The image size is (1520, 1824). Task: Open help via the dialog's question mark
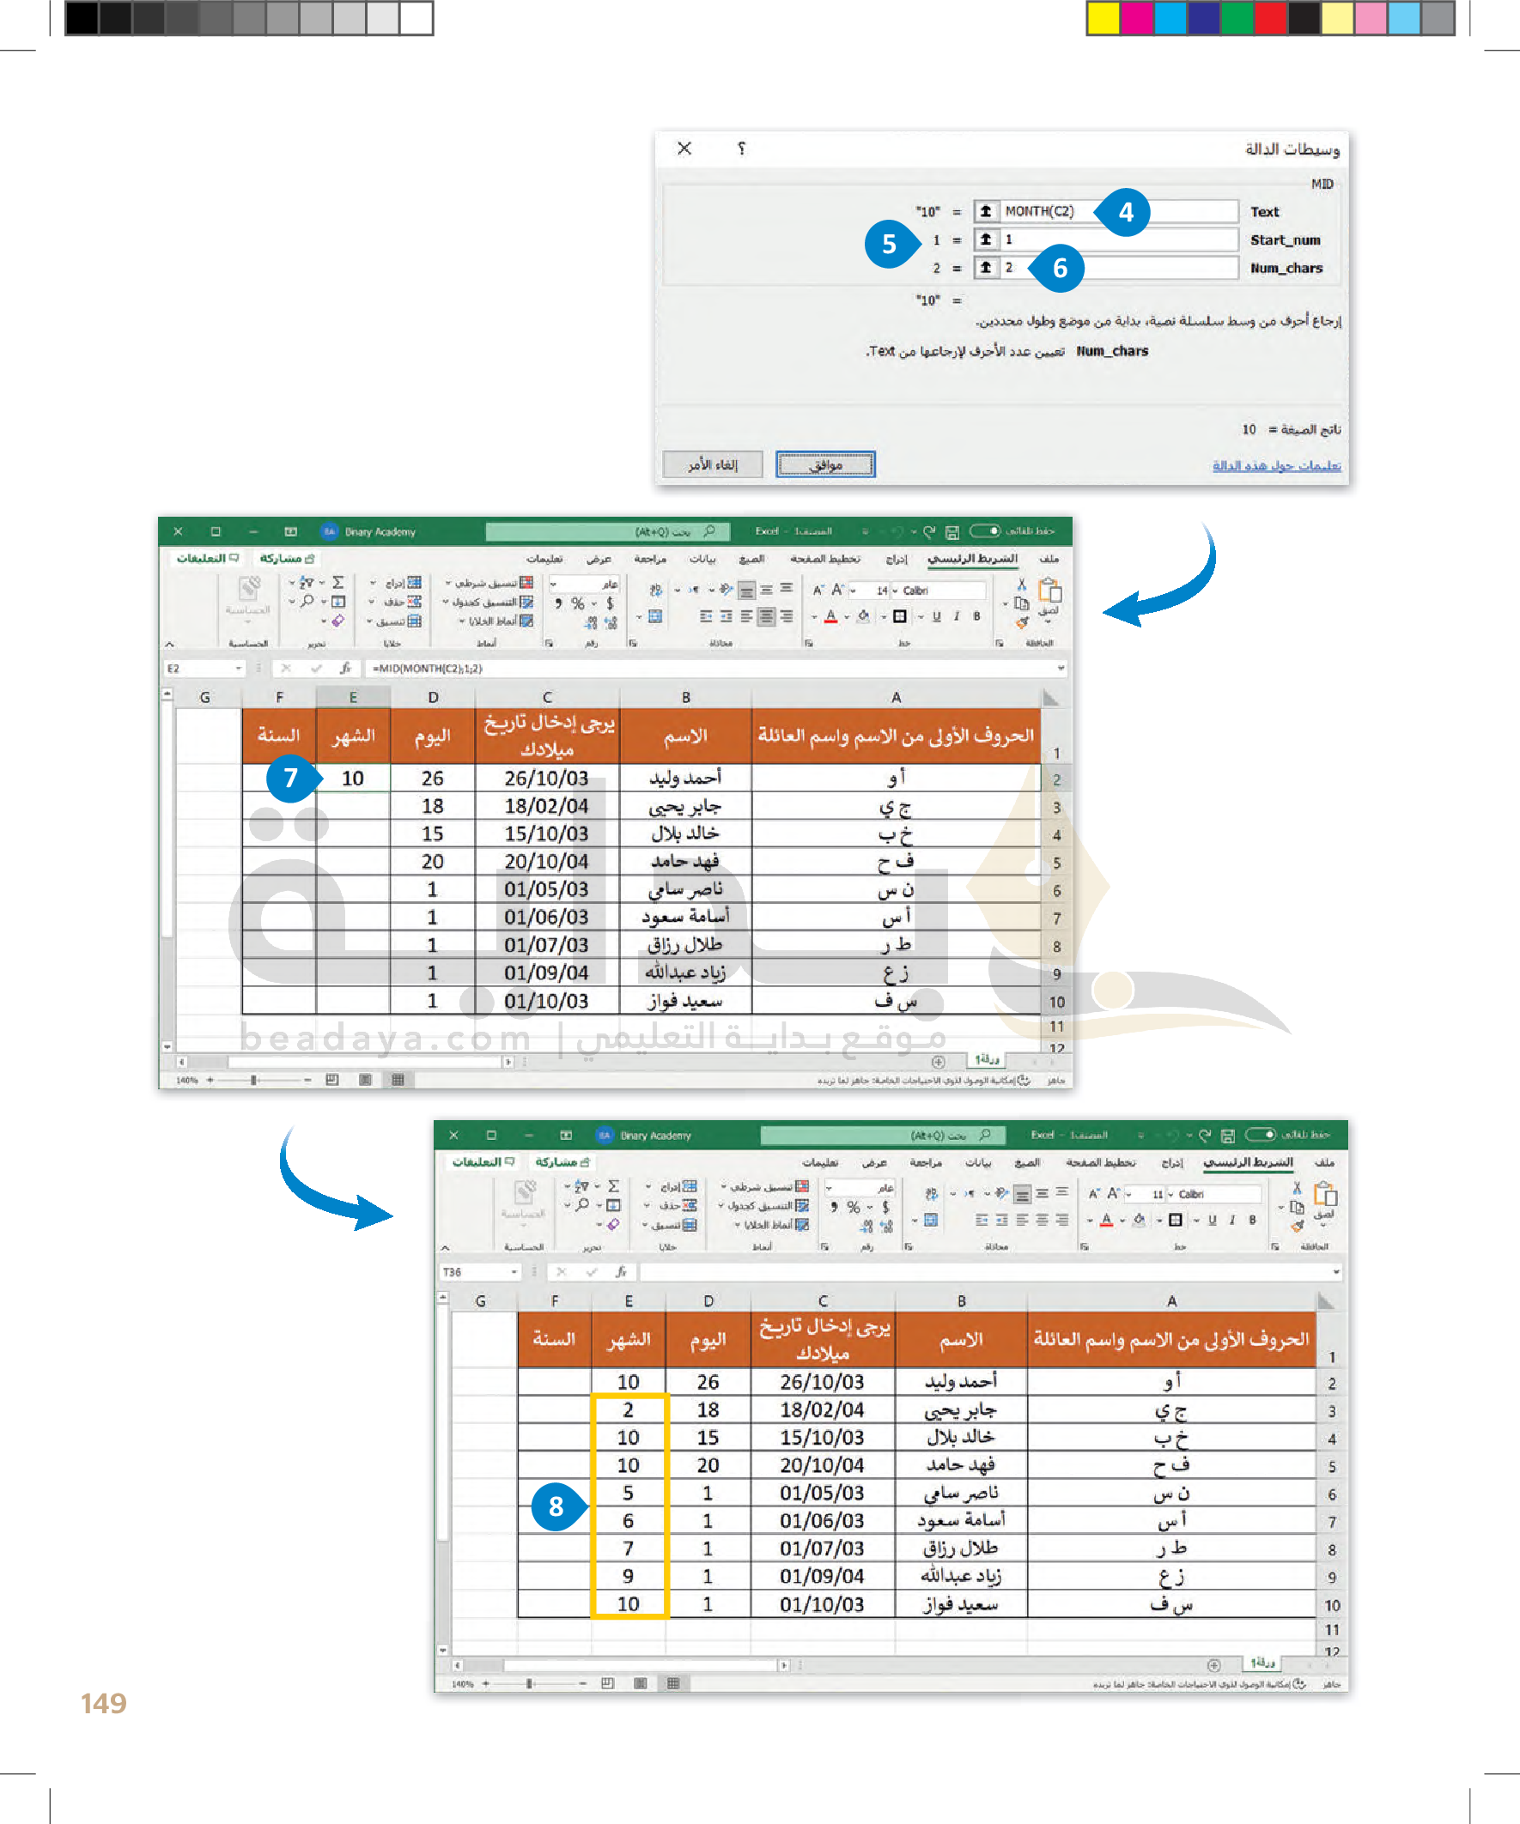(741, 148)
